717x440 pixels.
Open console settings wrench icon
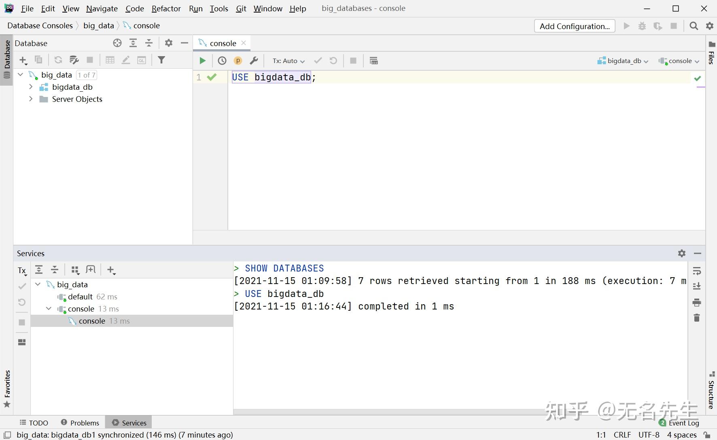coord(254,61)
